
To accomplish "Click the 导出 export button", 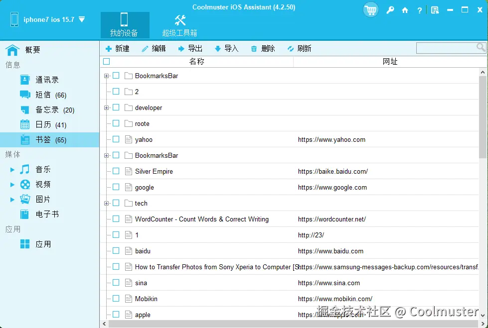I will coord(190,48).
